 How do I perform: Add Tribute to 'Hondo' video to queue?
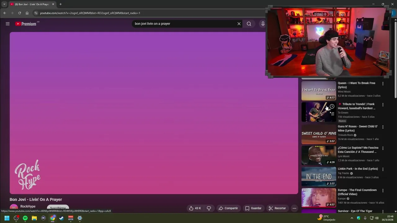(x=332, y=114)
